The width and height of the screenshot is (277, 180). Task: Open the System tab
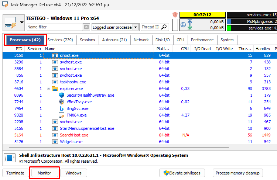click(227, 40)
